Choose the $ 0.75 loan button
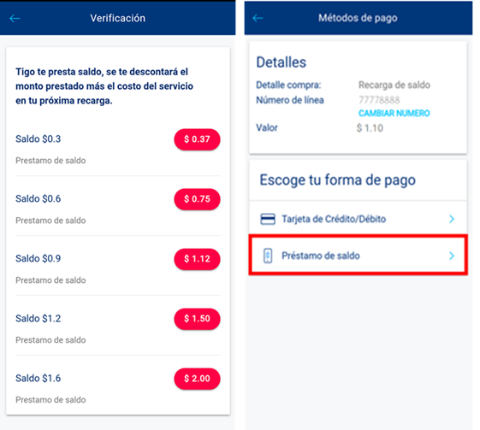Viewport: 480px width, 430px height. [197, 199]
